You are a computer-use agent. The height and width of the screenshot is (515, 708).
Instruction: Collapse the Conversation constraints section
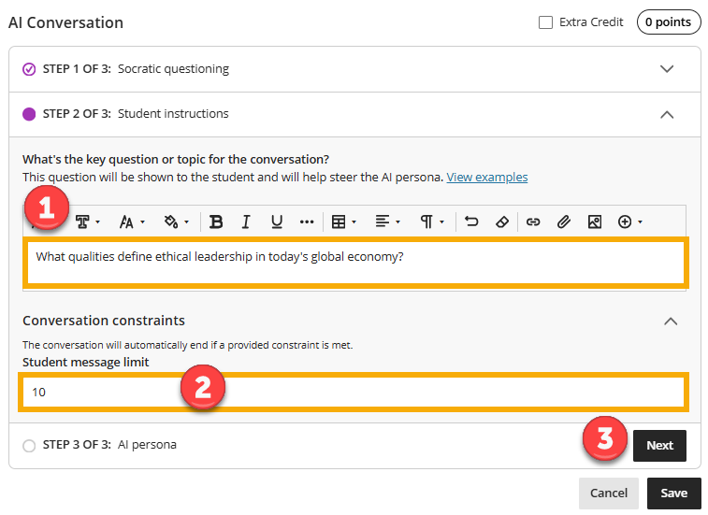click(670, 321)
